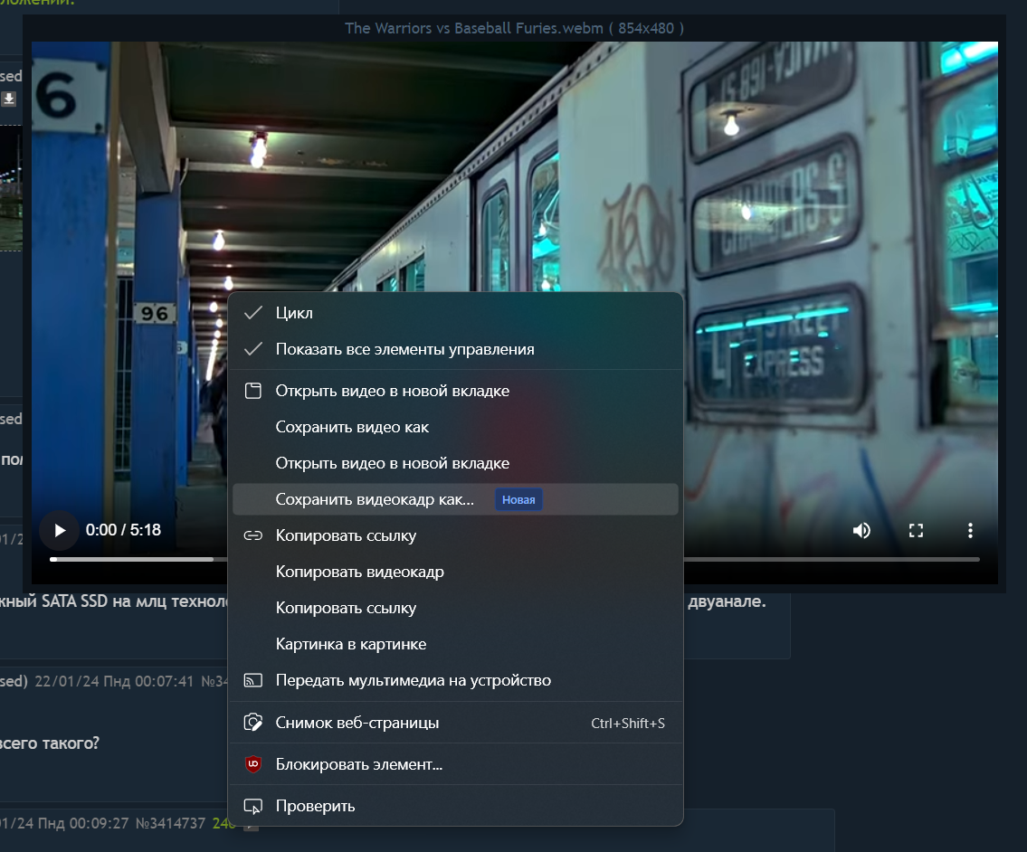Select Проверить to inspect element
The height and width of the screenshot is (852, 1027).
(x=455, y=806)
